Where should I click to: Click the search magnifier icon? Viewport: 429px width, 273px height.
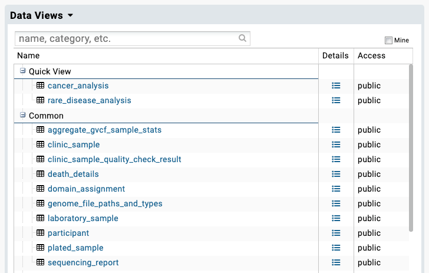[x=242, y=38]
